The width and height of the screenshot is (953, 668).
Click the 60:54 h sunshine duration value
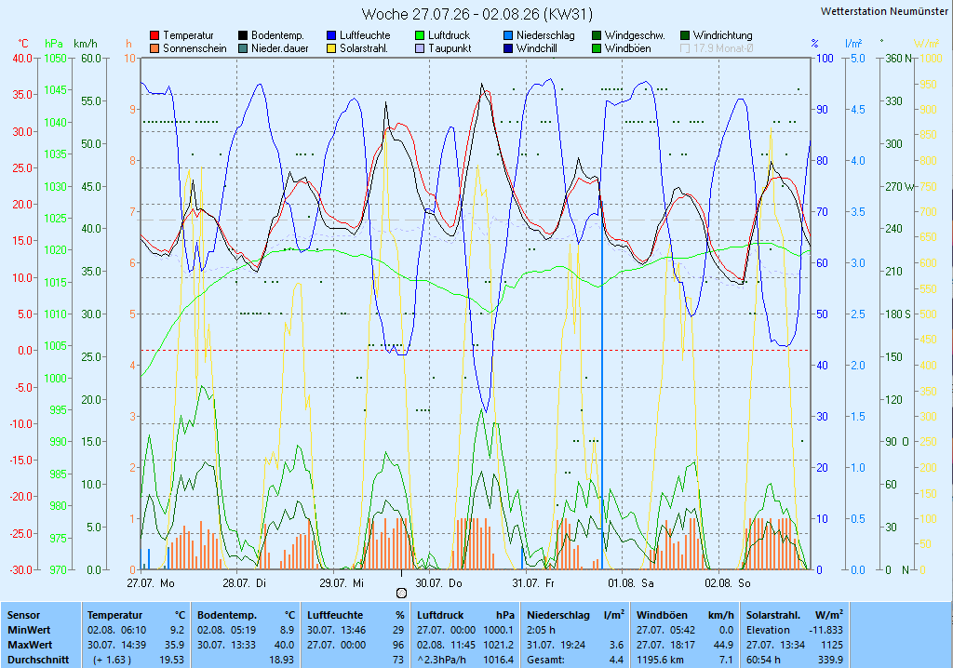tap(763, 660)
